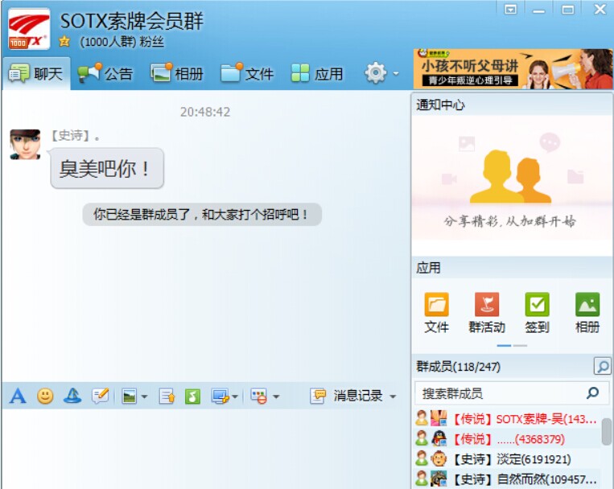Image resolution: width=614 pixels, height=489 pixels.
Task: Click the green music share icon
Action: pos(192,397)
